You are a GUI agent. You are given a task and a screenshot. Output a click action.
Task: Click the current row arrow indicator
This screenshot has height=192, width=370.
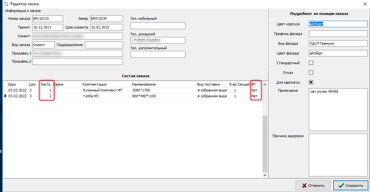click(x=5, y=96)
